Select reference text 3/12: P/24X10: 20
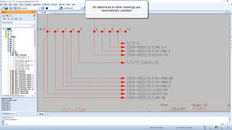Viewport: 232px width, 130px height. point(142,62)
